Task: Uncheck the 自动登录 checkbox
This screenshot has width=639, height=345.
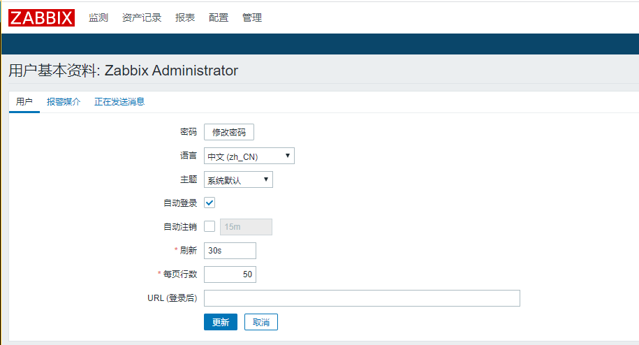Action: coord(210,203)
